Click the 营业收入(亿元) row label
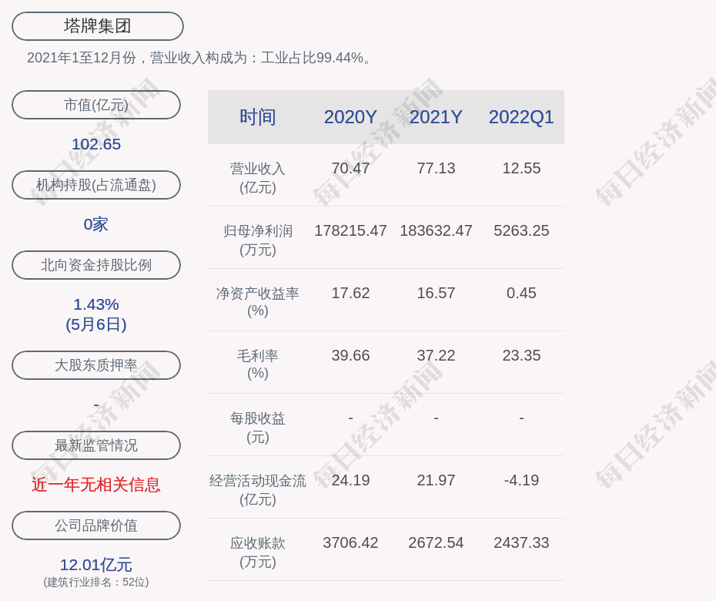 click(258, 178)
